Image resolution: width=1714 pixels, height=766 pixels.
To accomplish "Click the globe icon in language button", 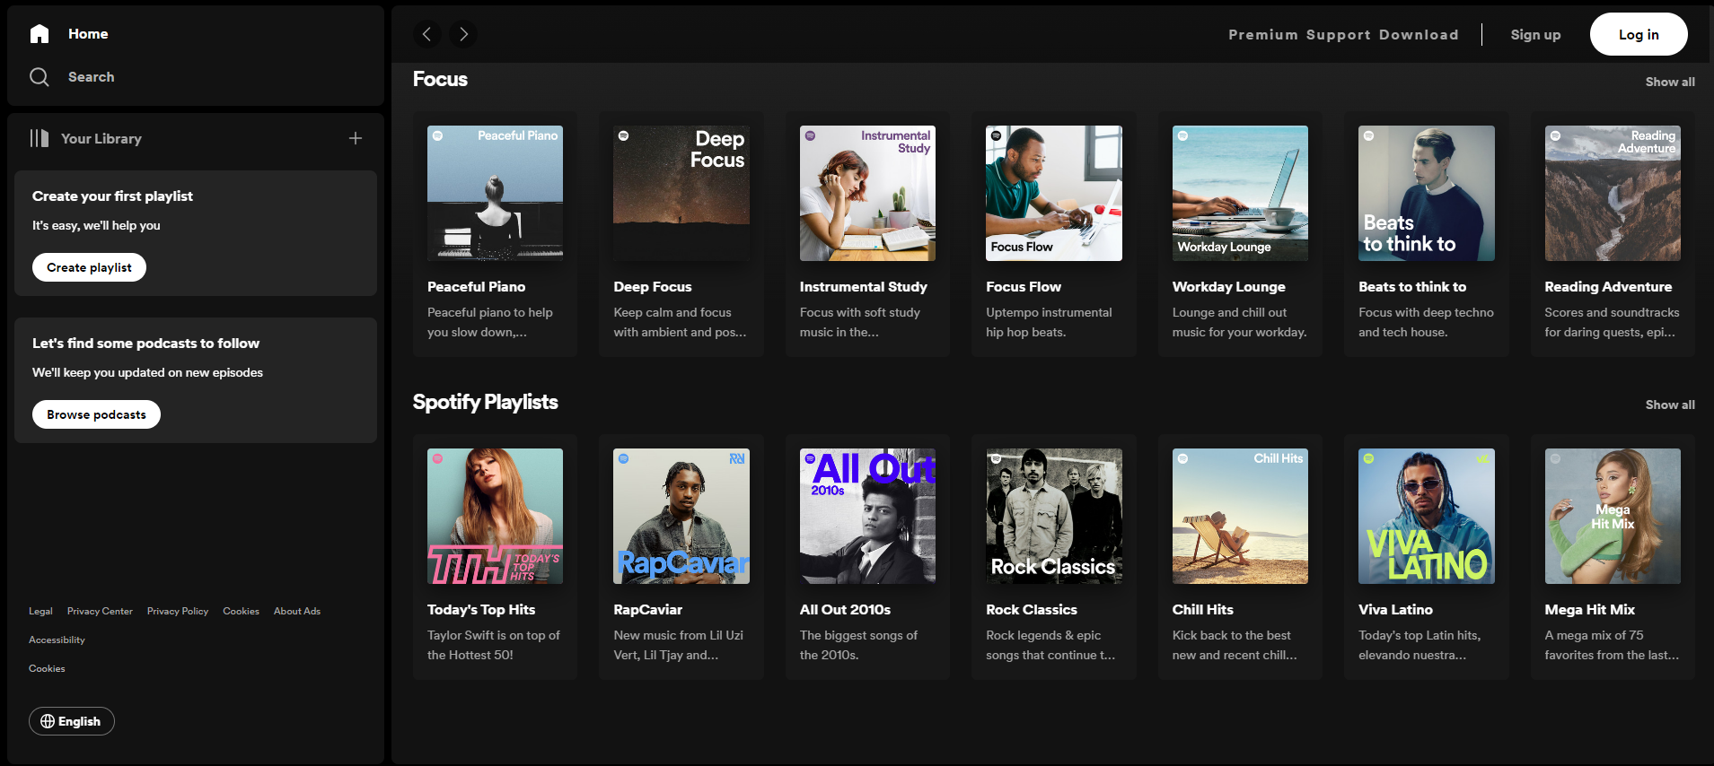I will click(x=48, y=721).
